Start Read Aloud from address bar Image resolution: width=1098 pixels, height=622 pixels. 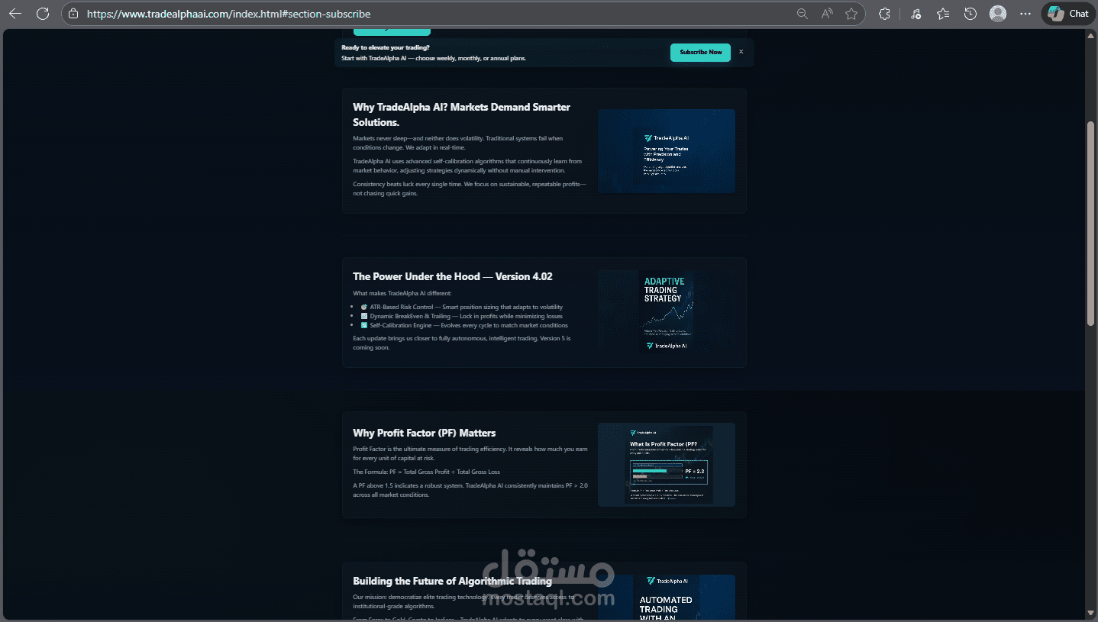827,14
